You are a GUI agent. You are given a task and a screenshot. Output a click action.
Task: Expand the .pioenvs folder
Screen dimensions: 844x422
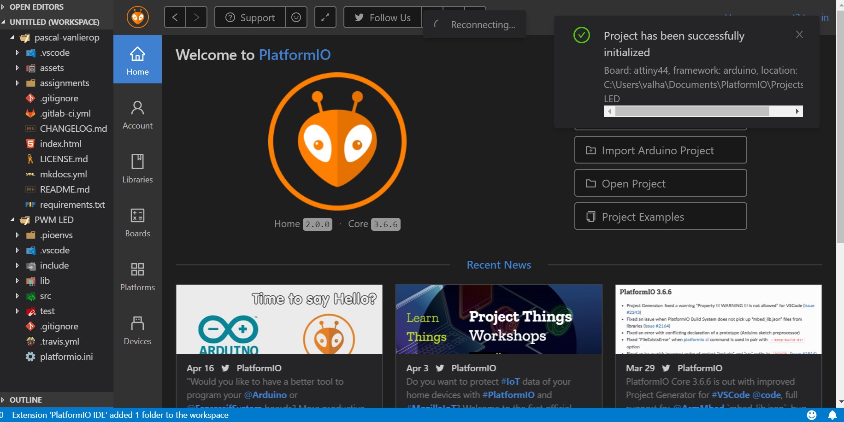click(x=17, y=235)
